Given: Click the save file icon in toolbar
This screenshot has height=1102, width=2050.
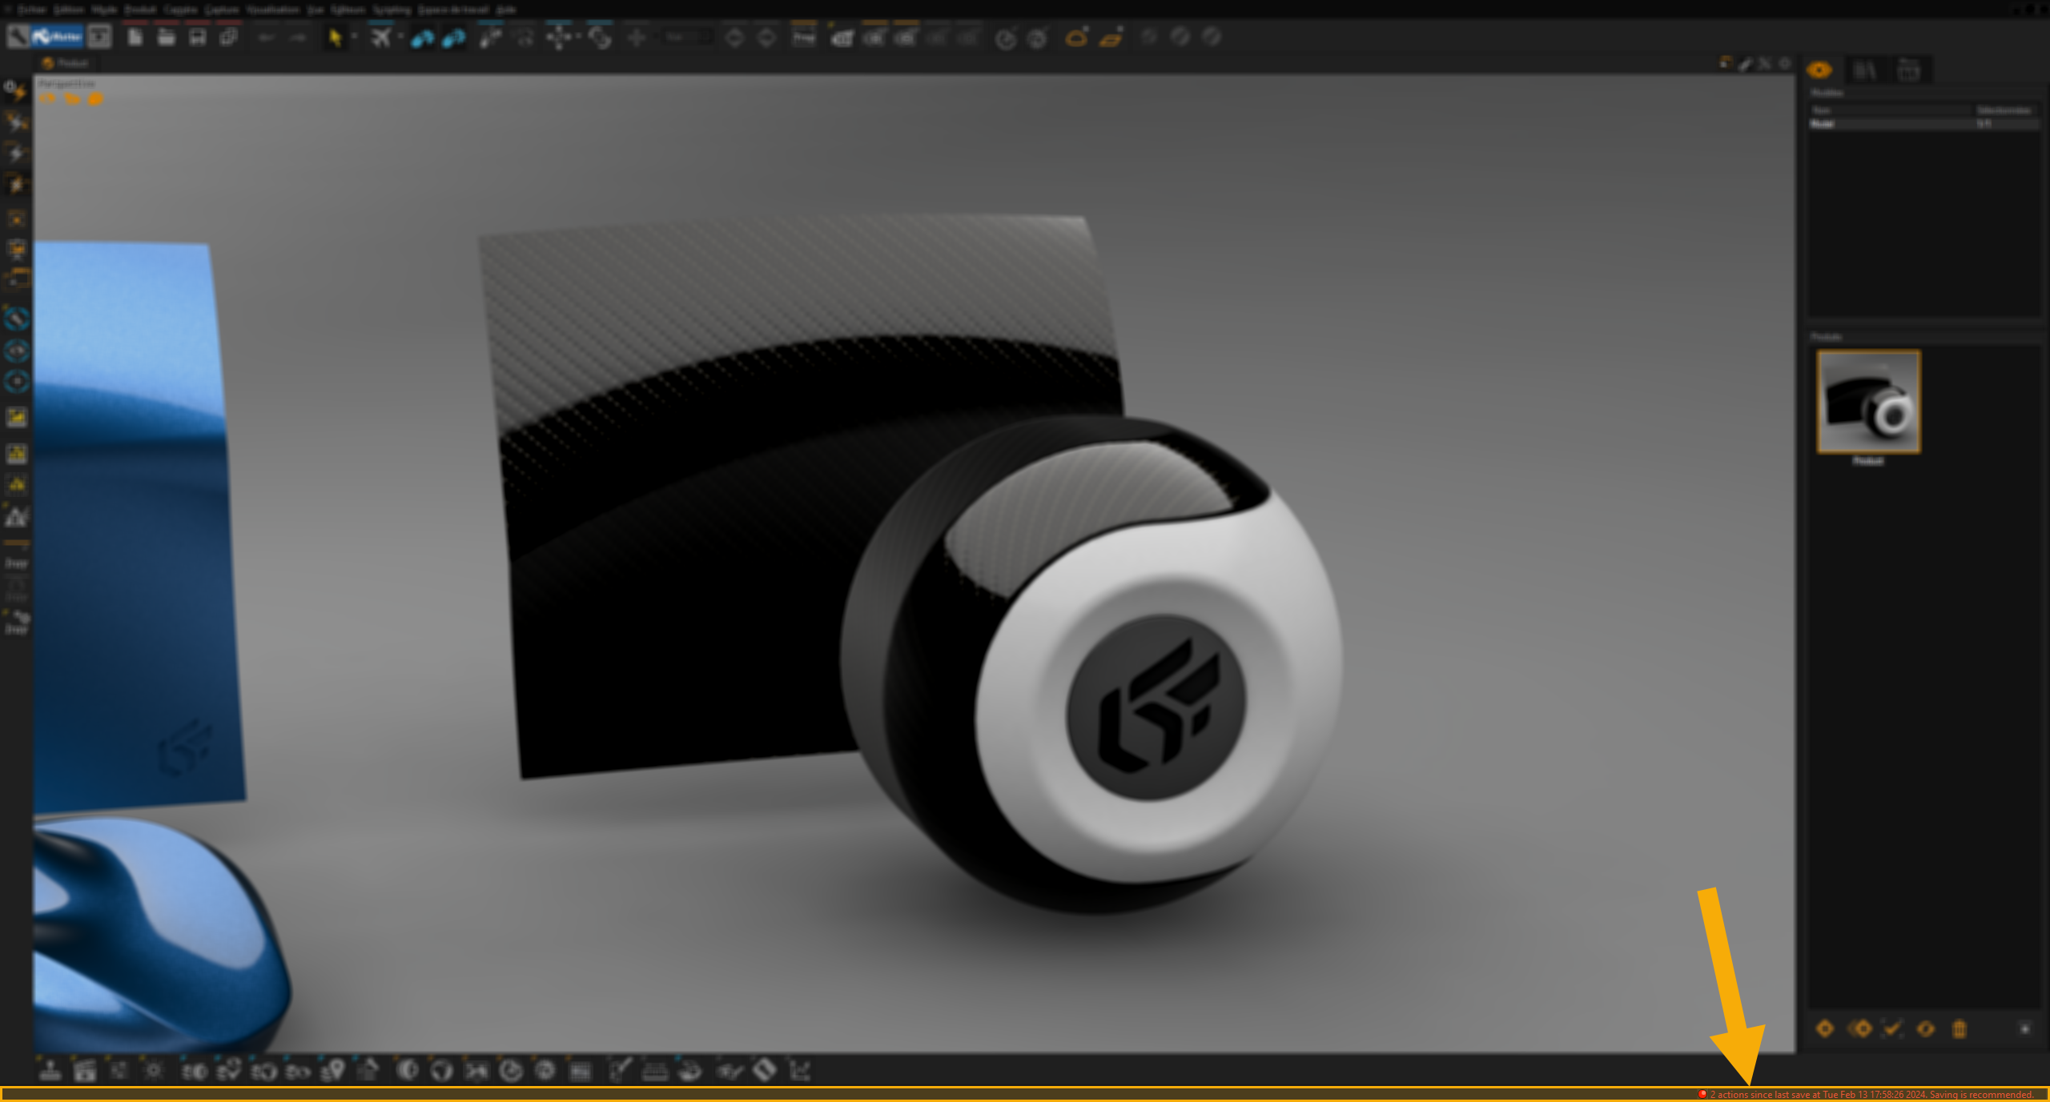Looking at the screenshot, I should tap(197, 38).
